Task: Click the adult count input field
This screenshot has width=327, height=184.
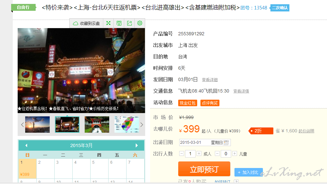Action: [x=190, y=154]
